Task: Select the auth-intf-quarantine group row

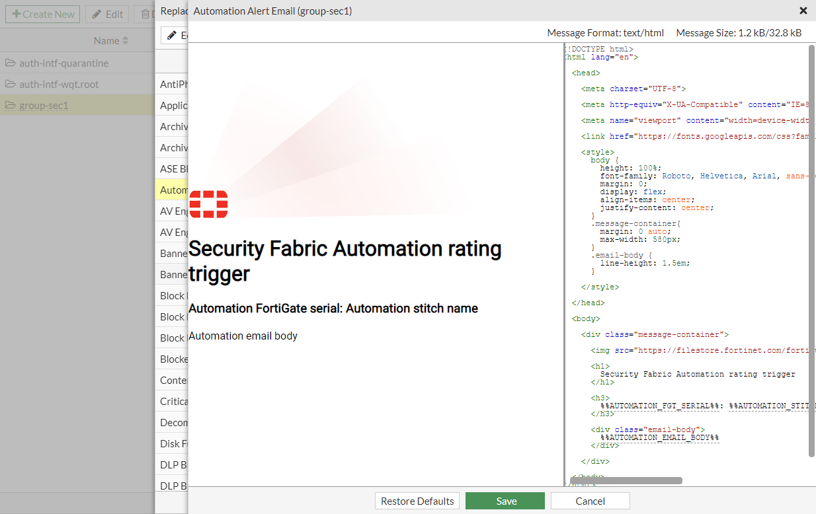Action: [x=63, y=63]
